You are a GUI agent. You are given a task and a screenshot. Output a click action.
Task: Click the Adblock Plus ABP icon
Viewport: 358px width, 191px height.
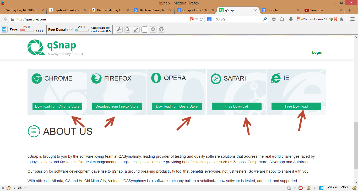301,188
